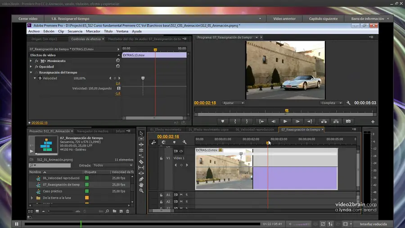Click the Extract button in Program monitor
The image size is (405, 228).
pos(336,121)
